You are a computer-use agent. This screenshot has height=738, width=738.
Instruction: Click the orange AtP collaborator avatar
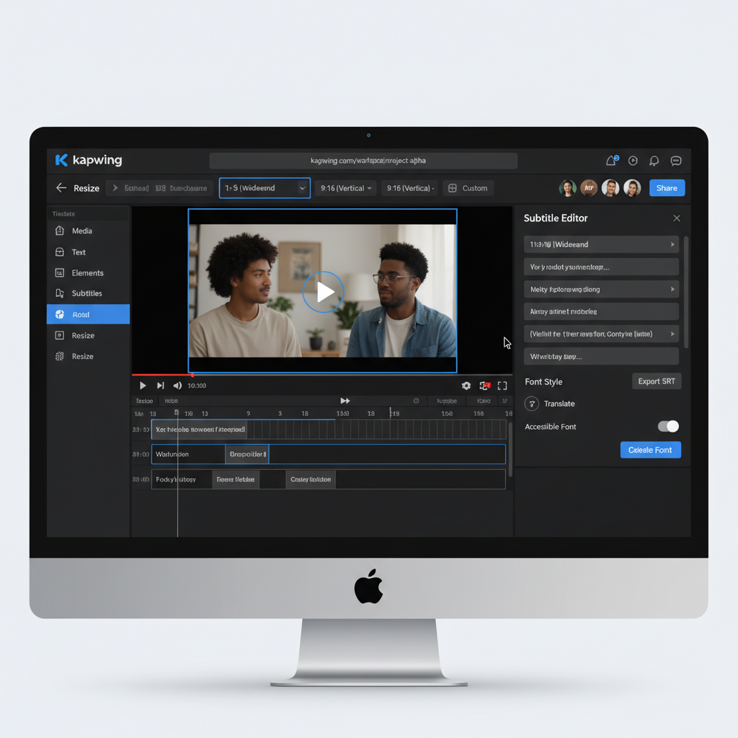click(589, 188)
